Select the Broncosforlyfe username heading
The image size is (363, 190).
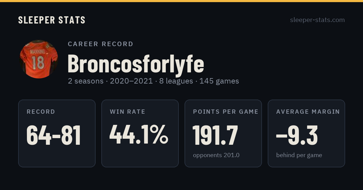[136, 63]
